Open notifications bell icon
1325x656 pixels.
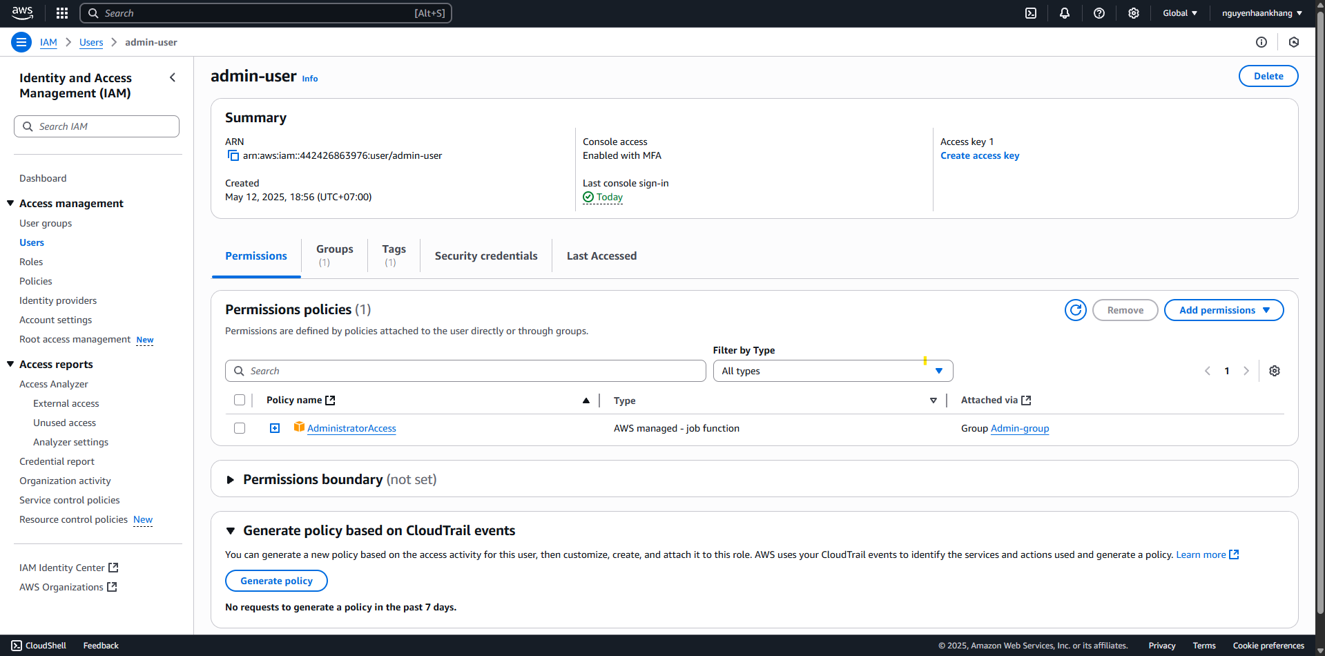click(1065, 13)
